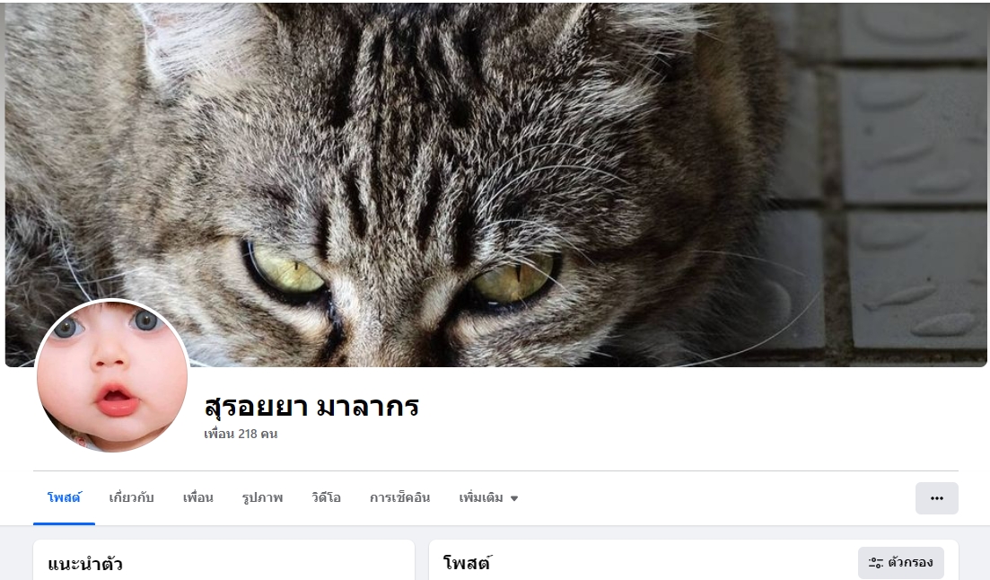Expand the เพิ่มเติม dropdown menu
The width and height of the screenshot is (990, 580).
[488, 498]
